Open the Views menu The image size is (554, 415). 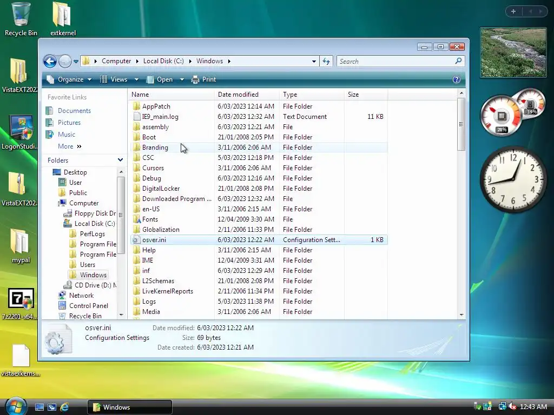[115, 79]
